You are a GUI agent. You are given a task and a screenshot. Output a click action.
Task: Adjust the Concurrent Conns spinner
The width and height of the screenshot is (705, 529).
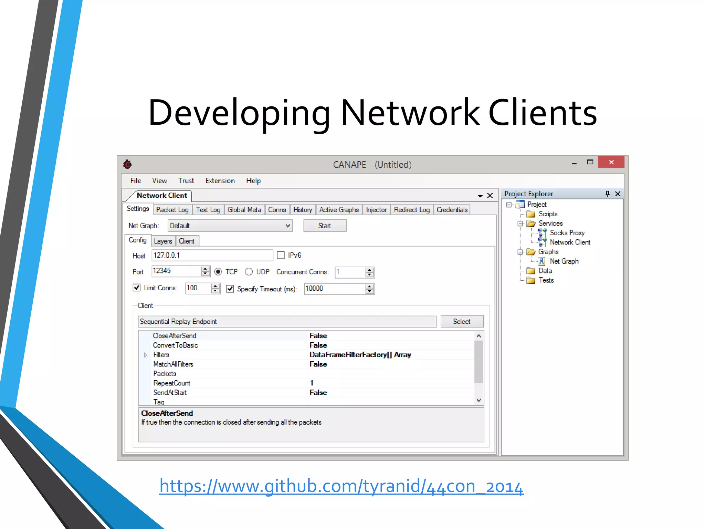(x=369, y=272)
